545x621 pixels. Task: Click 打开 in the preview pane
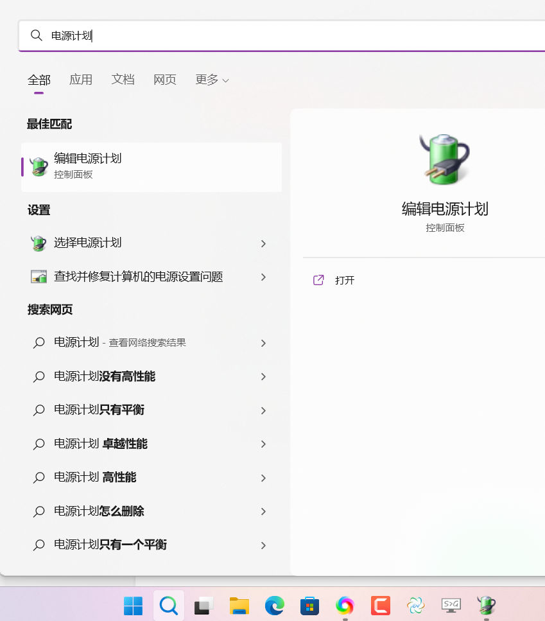coord(345,280)
